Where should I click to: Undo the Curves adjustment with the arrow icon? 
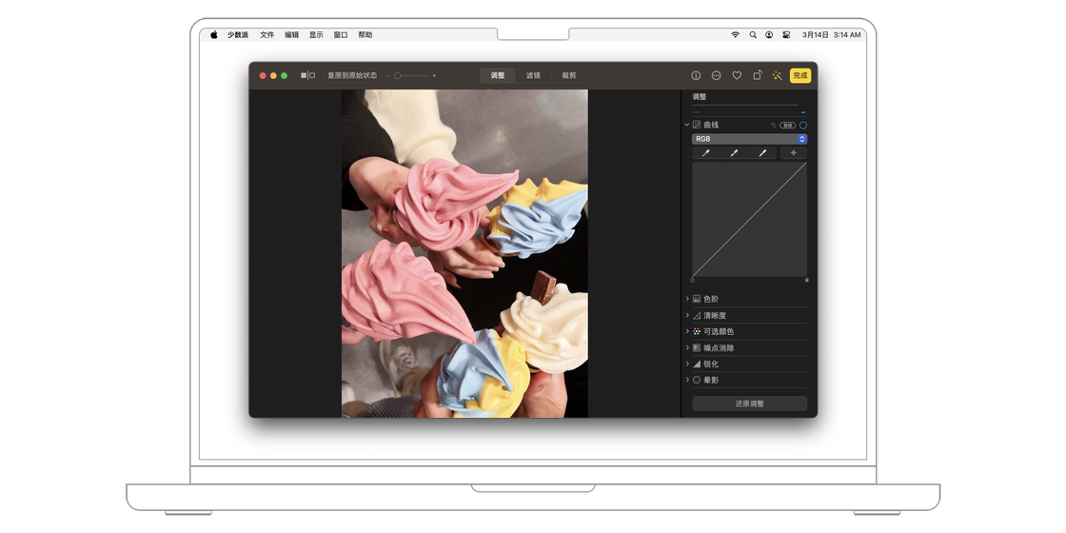pyautogui.click(x=774, y=126)
